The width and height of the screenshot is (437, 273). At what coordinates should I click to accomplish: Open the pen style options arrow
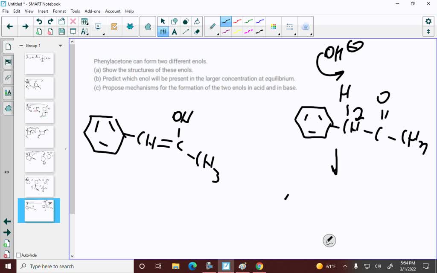[218, 34]
